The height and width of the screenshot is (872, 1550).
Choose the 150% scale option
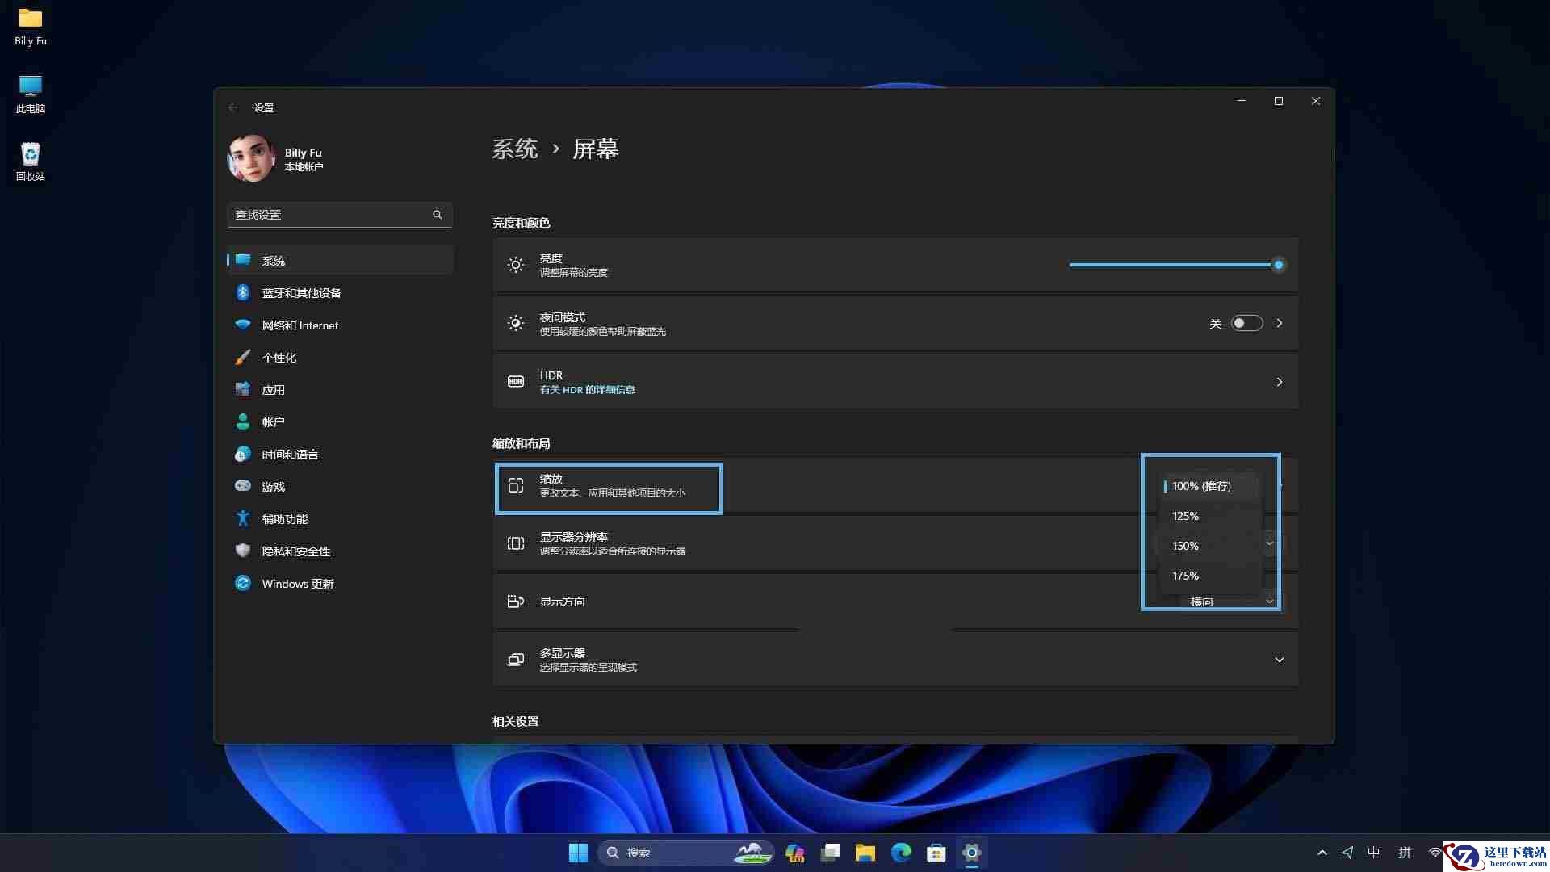pos(1209,546)
